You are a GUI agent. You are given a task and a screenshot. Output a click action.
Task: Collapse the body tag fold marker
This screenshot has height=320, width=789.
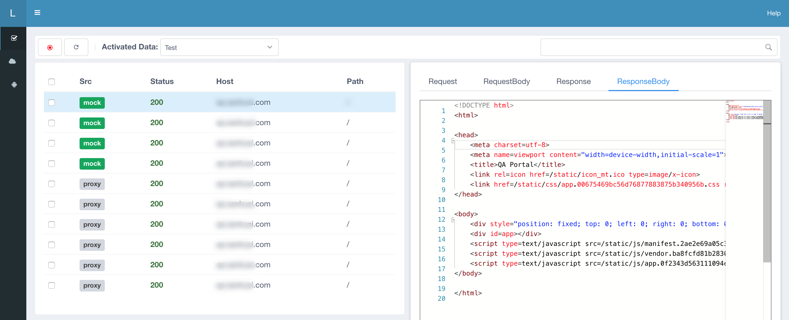pos(453,220)
